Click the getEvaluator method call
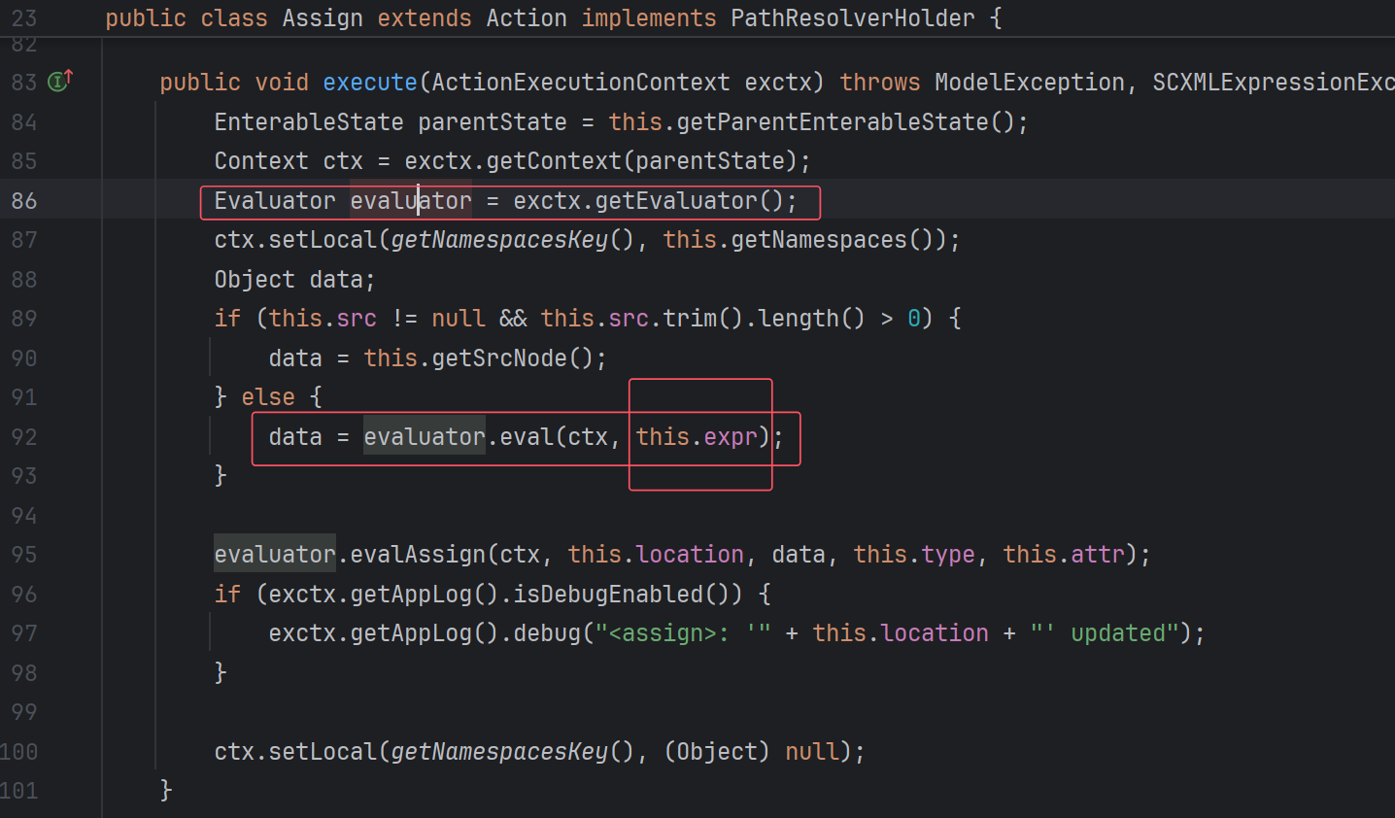This screenshot has height=818, width=1395. point(675,201)
